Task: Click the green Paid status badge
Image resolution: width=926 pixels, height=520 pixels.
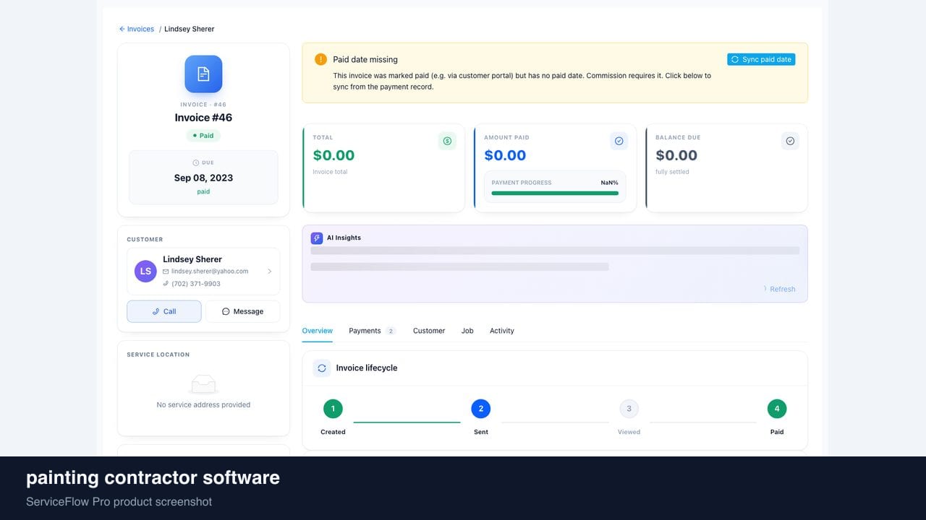Action: click(203, 136)
